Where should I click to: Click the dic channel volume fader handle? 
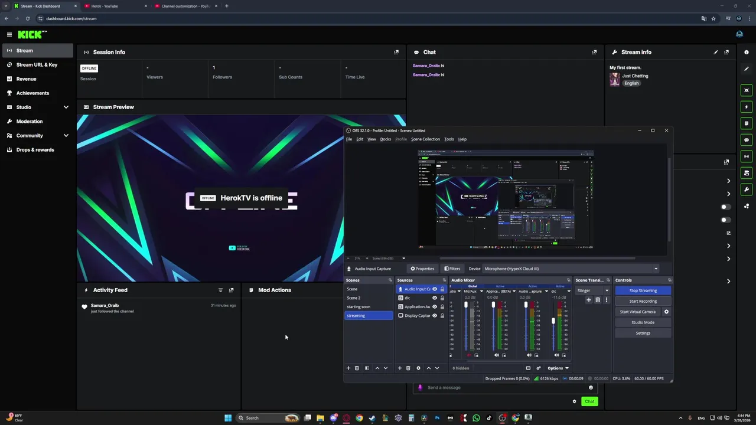click(x=553, y=321)
